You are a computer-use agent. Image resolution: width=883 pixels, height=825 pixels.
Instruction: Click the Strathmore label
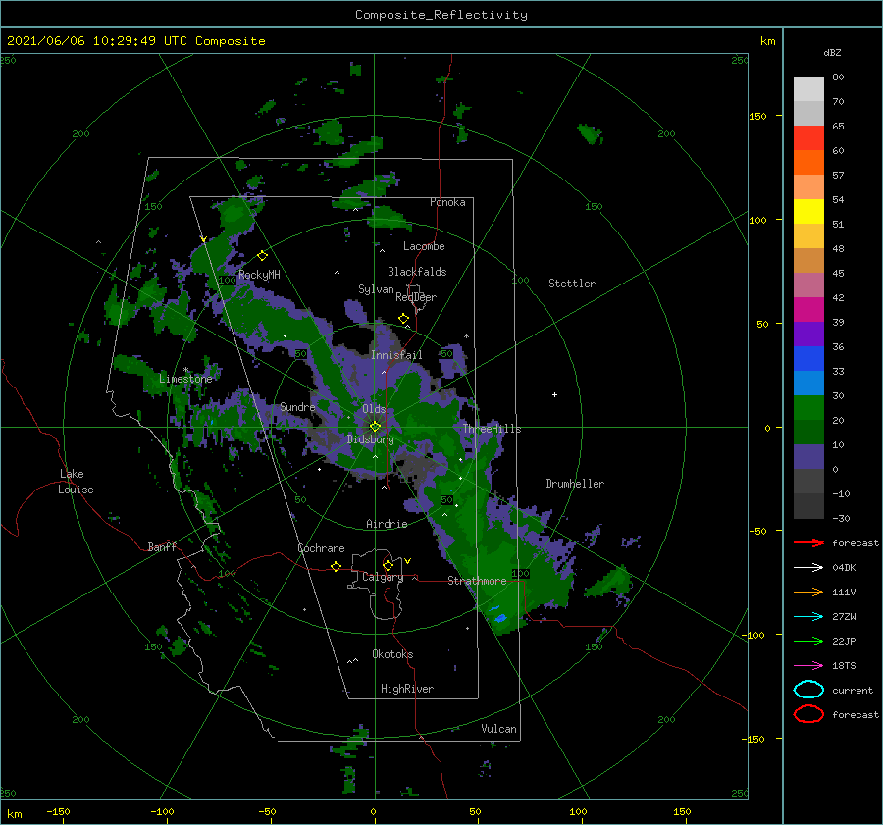click(477, 581)
